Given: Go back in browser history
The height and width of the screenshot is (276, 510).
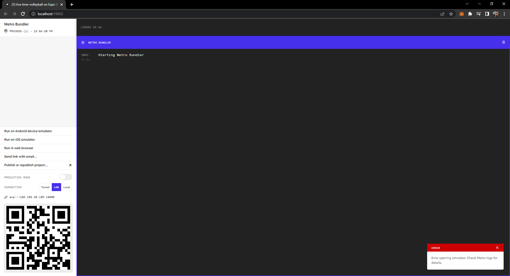Looking at the screenshot, I should click(6, 14).
